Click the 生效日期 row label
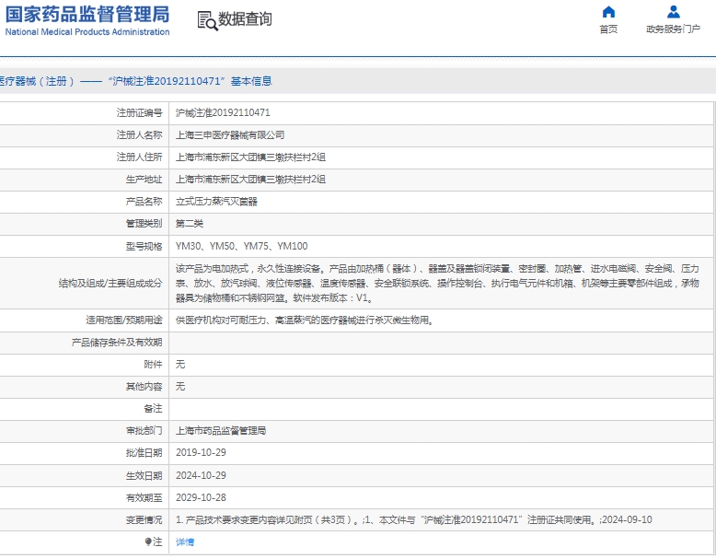The width and height of the screenshot is (716, 559). tap(144, 476)
